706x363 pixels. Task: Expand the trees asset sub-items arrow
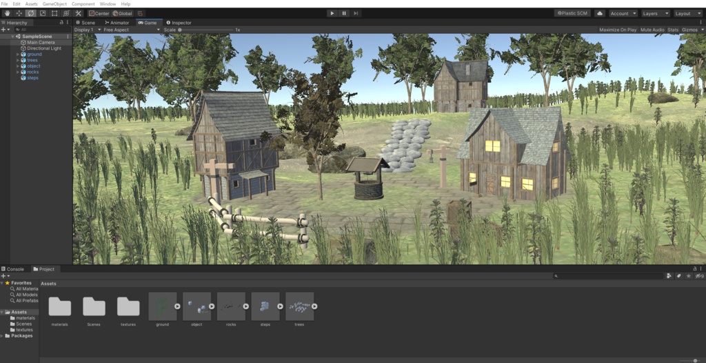coord(314,306)
